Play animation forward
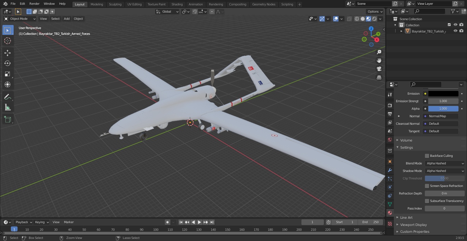This screenshot has height=241, width=467. click(x=200, y=222)
